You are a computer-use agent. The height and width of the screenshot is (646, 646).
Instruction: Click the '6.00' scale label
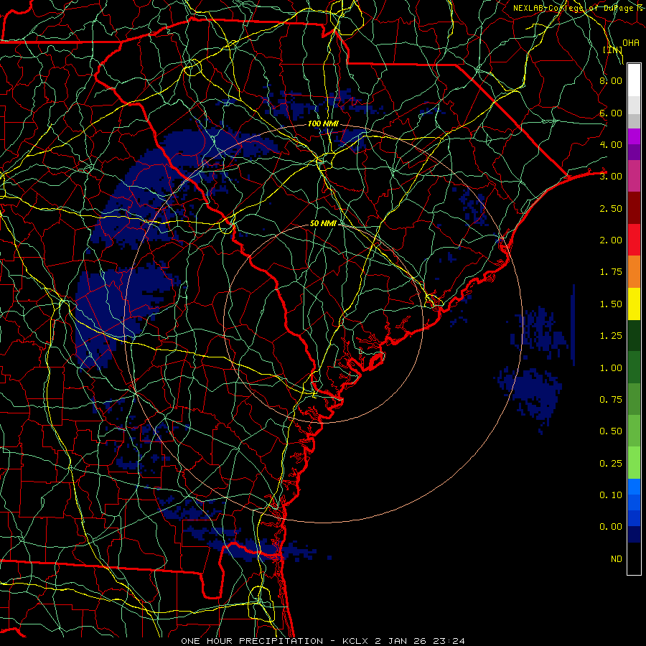click(x=611, y=113)
